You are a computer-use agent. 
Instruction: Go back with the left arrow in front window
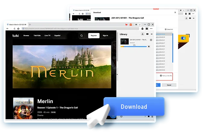point(8,29)
